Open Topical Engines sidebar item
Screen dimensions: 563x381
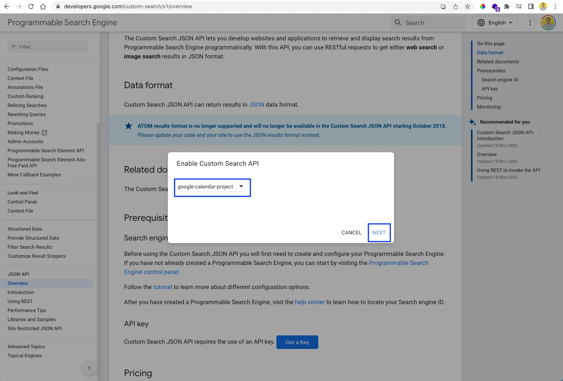(x=25, y=356)
